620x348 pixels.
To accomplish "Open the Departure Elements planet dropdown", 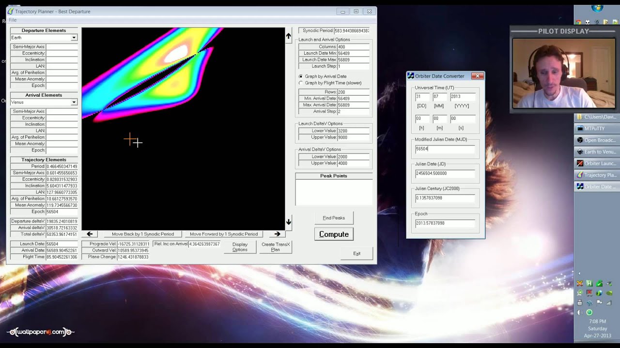I will click(x=74, y=38).
